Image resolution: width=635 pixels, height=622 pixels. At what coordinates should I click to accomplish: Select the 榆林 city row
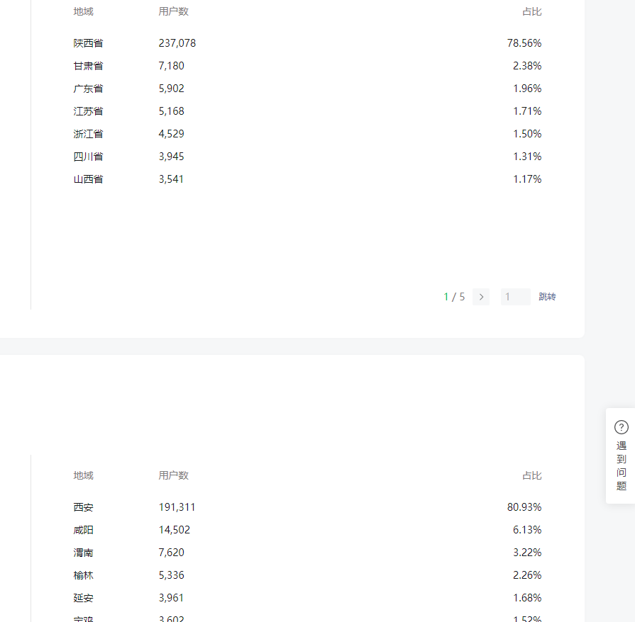point(307,575)
